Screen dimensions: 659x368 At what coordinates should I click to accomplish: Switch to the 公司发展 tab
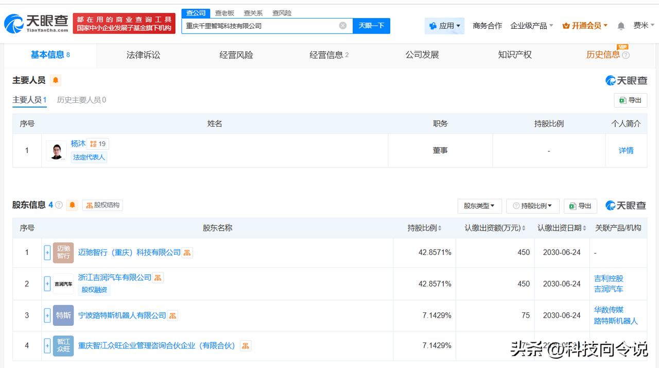[x=422, y=55]
